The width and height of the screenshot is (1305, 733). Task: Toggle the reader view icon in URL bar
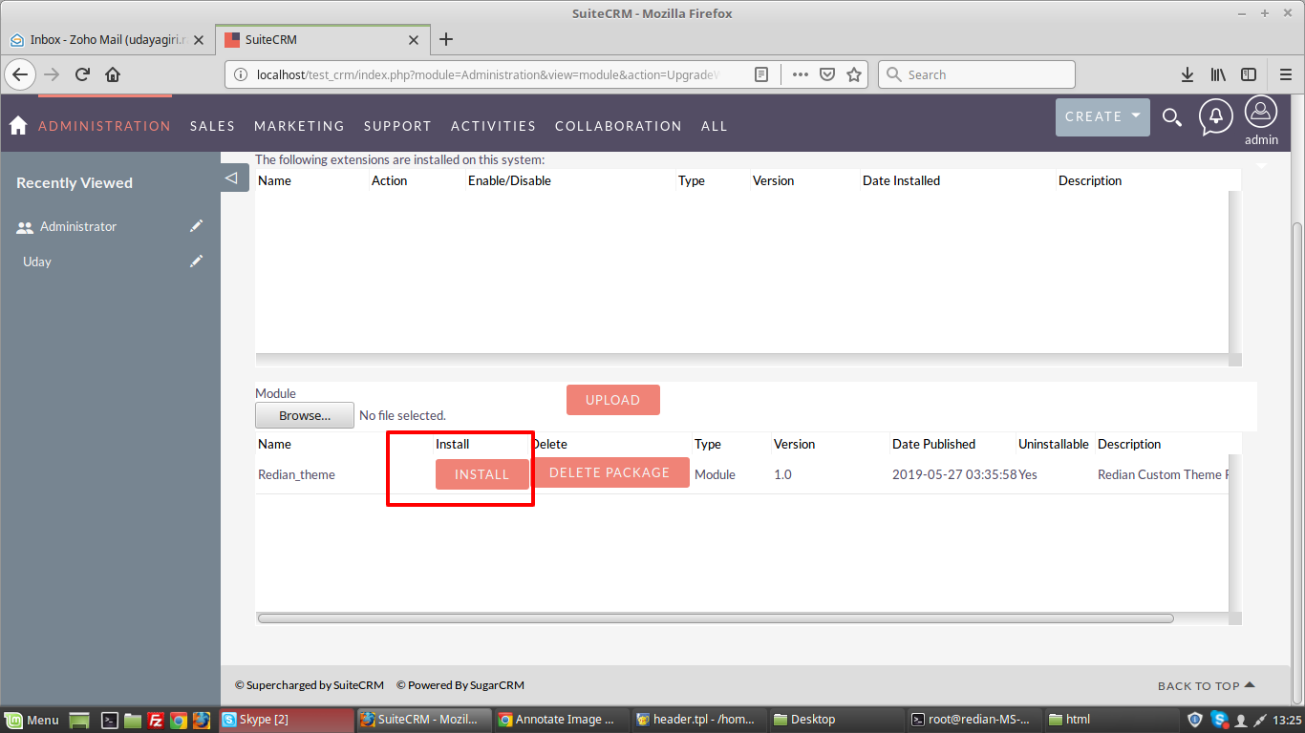[761, 74]
